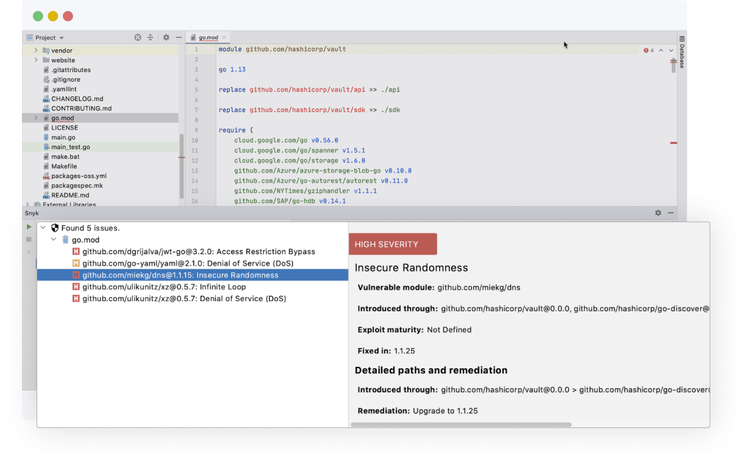Click the collapse-all icon in Project toolbar
The height and width of the screenshot is (465, 747).
151,37
